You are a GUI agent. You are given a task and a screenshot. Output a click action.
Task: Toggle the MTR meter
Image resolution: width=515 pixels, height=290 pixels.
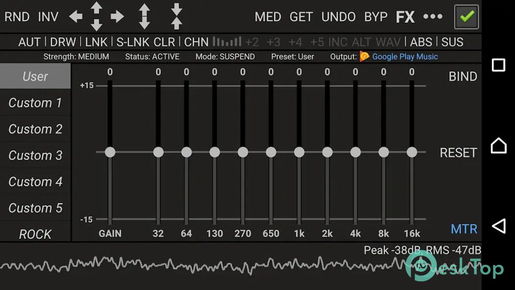(464, 229)
